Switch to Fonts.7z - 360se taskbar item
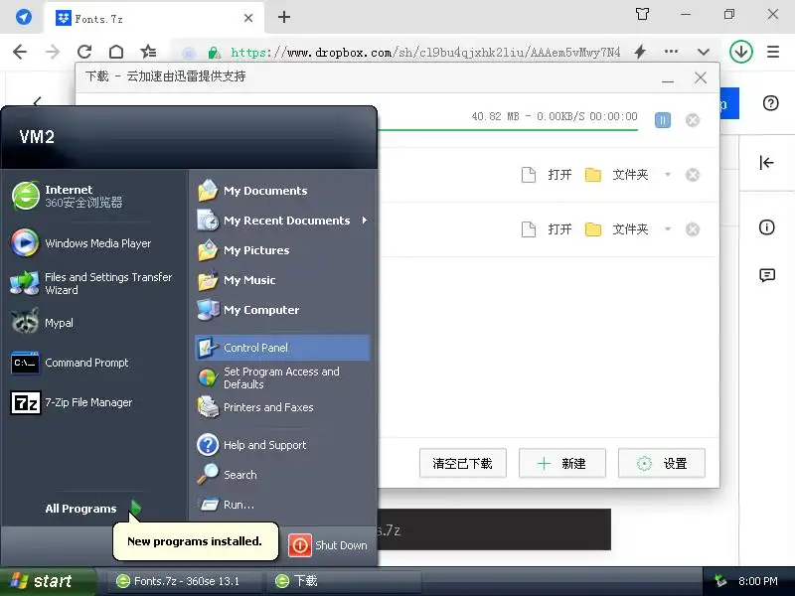The image size is (795, 596). click(184, 581)
